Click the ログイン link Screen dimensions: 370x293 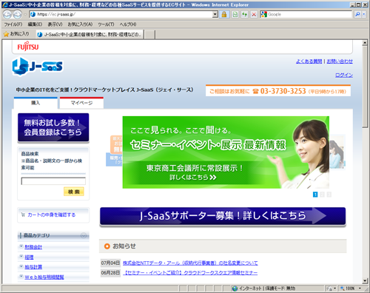[x=344, y=75]
